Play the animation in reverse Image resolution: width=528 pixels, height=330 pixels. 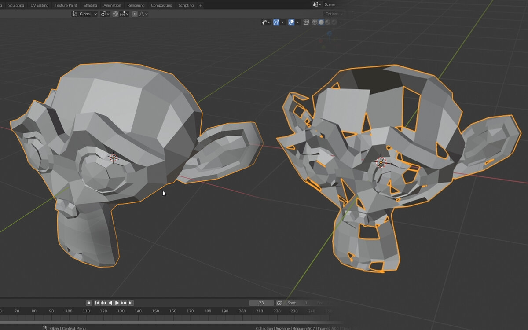(x=110, y=303)
